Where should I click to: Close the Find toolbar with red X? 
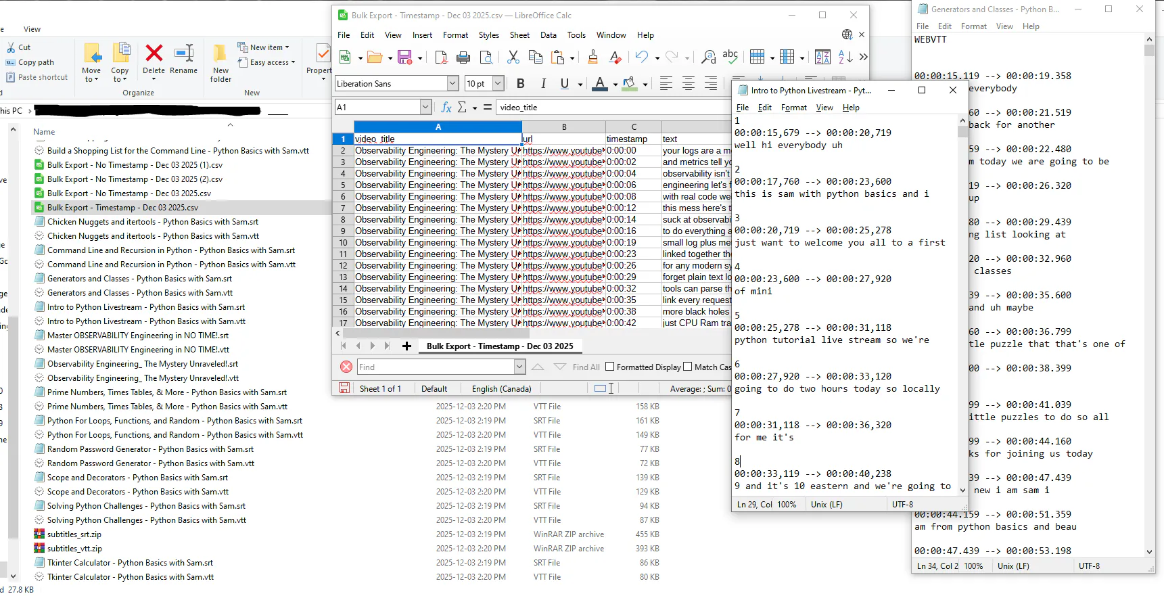(x=346, y=367)
